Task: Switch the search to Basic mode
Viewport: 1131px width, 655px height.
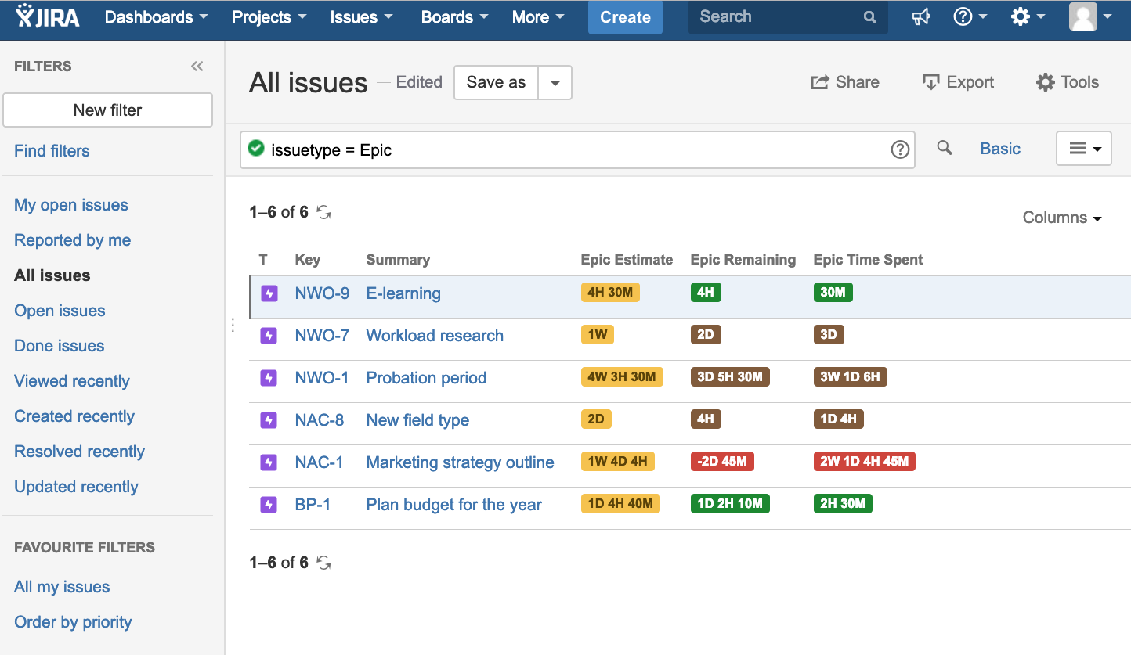Action: pos(1000,149)
